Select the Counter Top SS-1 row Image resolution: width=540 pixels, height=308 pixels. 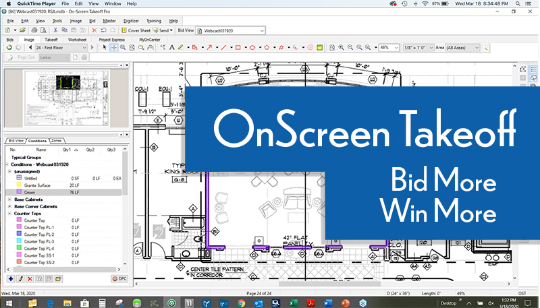[x=64, y=255]
